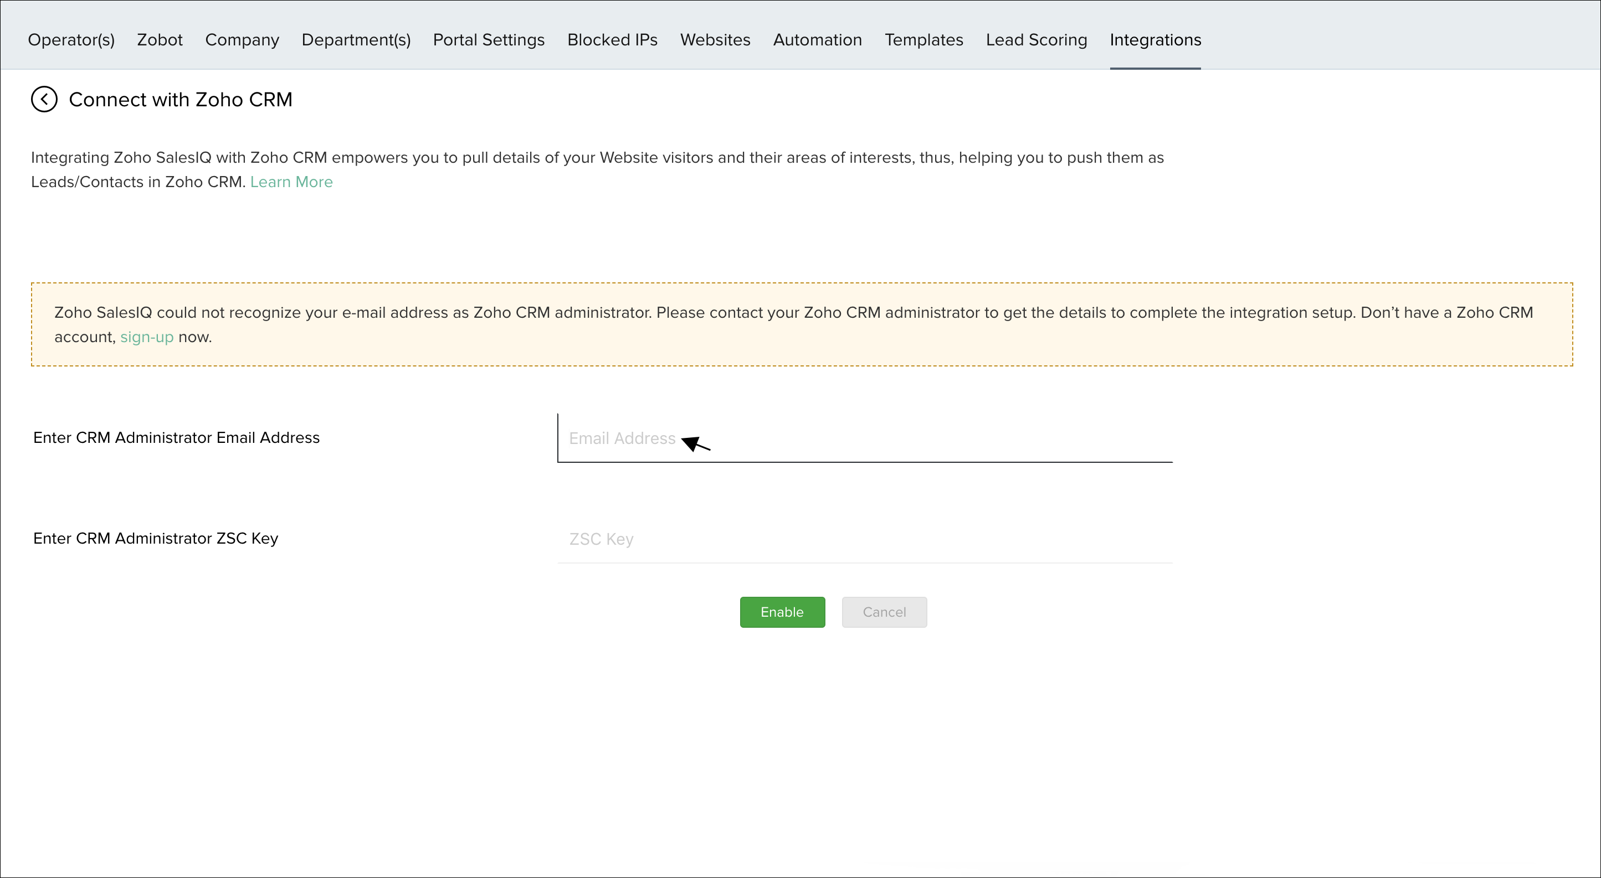The image size is (1601, 878).
Task: Switch to the Zobot tab
Action: (x=160, y=40)
